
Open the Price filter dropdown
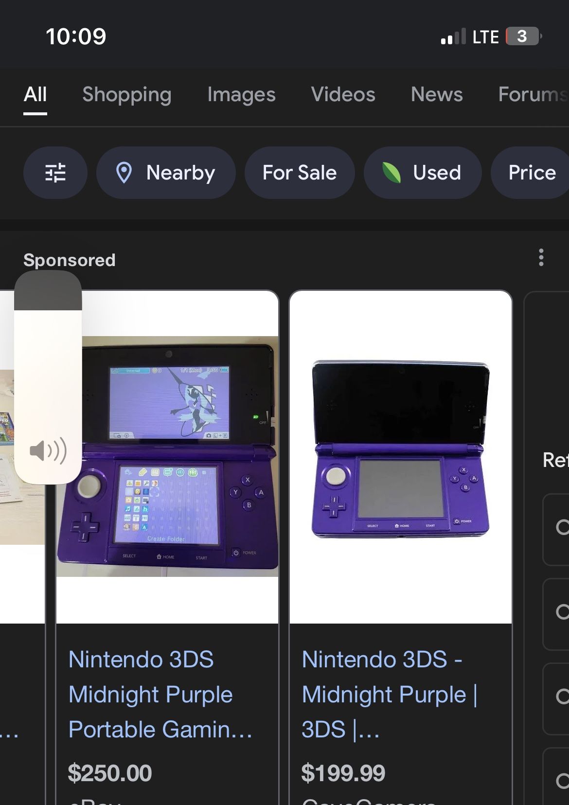(532, 173)
